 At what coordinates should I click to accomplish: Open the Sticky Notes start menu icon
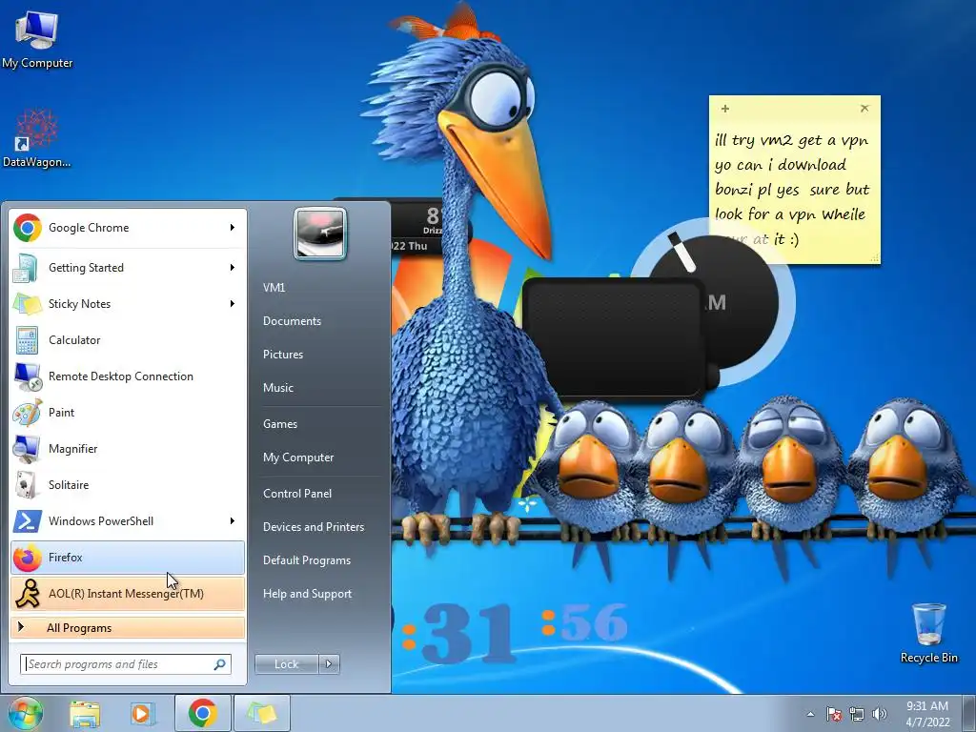[x=28, y=304]
